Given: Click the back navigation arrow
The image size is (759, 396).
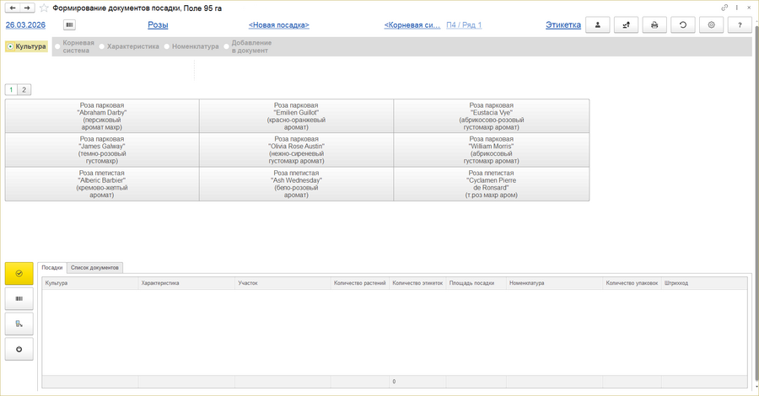Looking at the screenshot, I should pyautogui.click(x=13, y=8).
